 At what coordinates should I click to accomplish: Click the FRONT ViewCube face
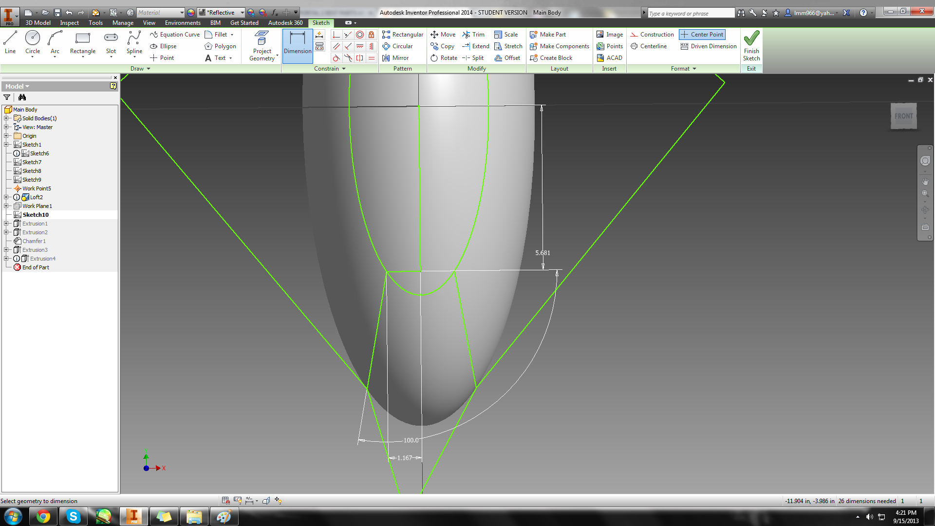pyautogui.click(x=903, y=116)
